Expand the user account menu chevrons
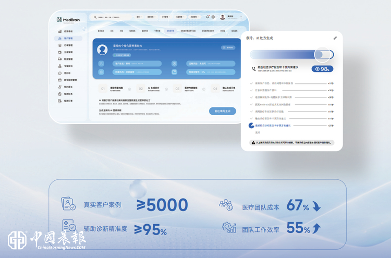391x258 pixels. (x=241, y=17)
